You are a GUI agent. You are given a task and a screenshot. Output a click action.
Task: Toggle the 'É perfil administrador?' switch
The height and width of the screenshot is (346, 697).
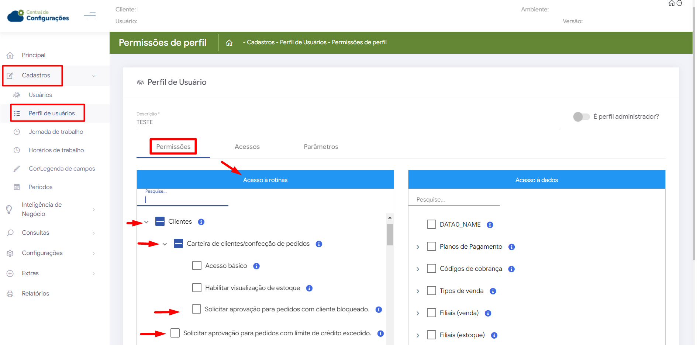tap(581, 117)
